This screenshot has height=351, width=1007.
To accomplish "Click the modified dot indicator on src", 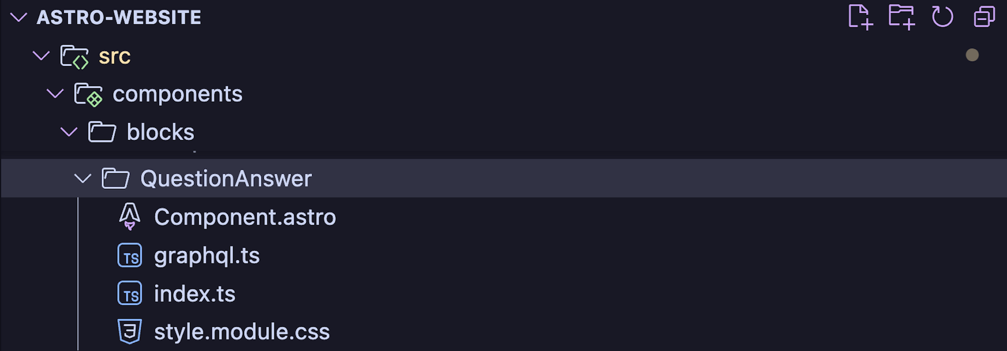I will (x=972, y=55).
